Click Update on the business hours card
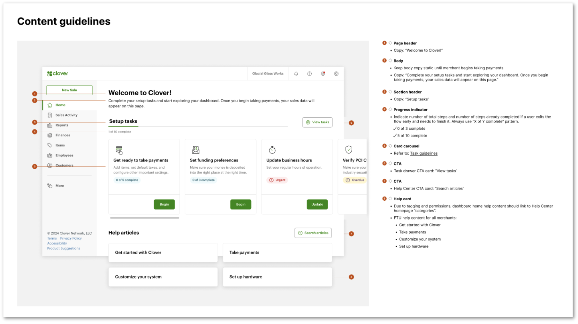Screen dimensions: 578x324 click(x=317, y=204)
